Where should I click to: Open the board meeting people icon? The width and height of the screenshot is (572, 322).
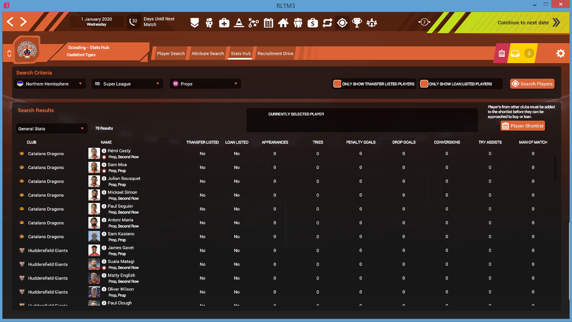(372, 23)
